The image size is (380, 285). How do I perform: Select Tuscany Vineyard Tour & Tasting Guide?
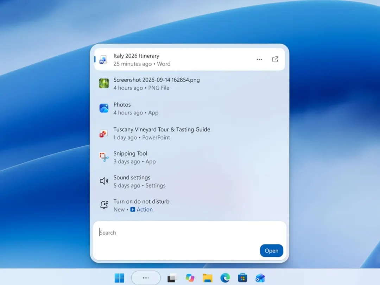[161, 129]
